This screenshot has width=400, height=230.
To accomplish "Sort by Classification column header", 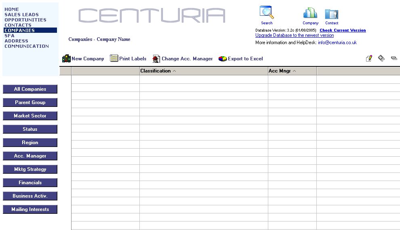I will click(204, 71).
